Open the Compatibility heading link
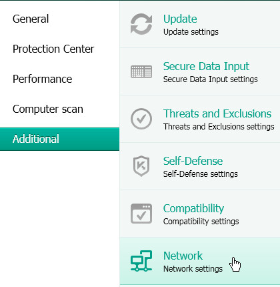 (193, 209)
